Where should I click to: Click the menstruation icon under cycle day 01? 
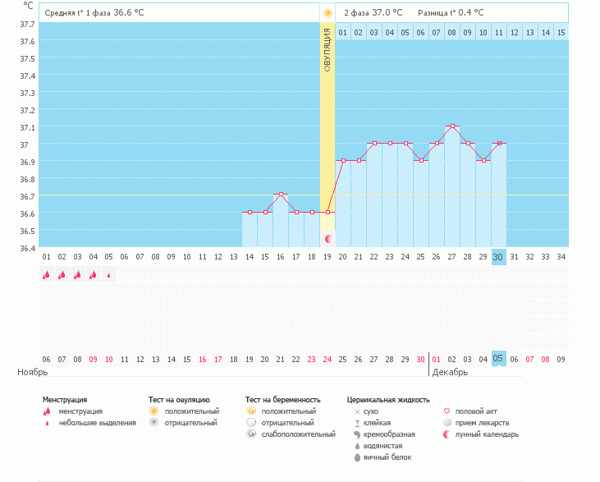pyautogui.click(x=47, y=275)
